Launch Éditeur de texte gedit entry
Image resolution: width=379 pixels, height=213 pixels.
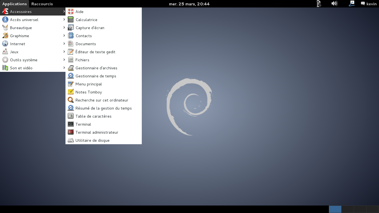(103, 52)
